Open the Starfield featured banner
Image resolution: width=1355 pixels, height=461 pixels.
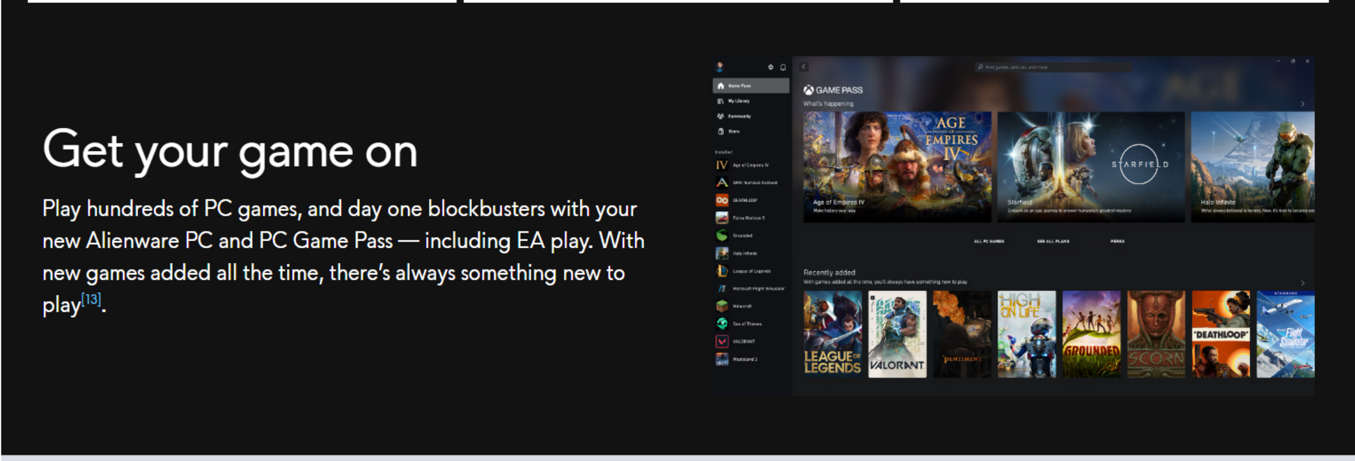pyautogui.click(x=1090, y=167)
